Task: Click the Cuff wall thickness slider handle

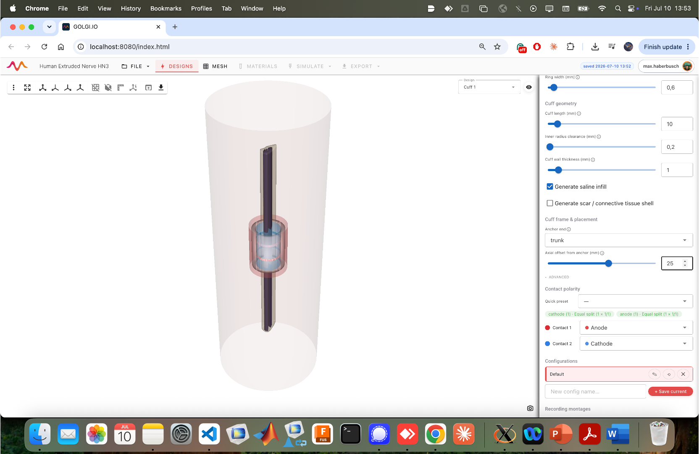Action: [x=558, y=170]
